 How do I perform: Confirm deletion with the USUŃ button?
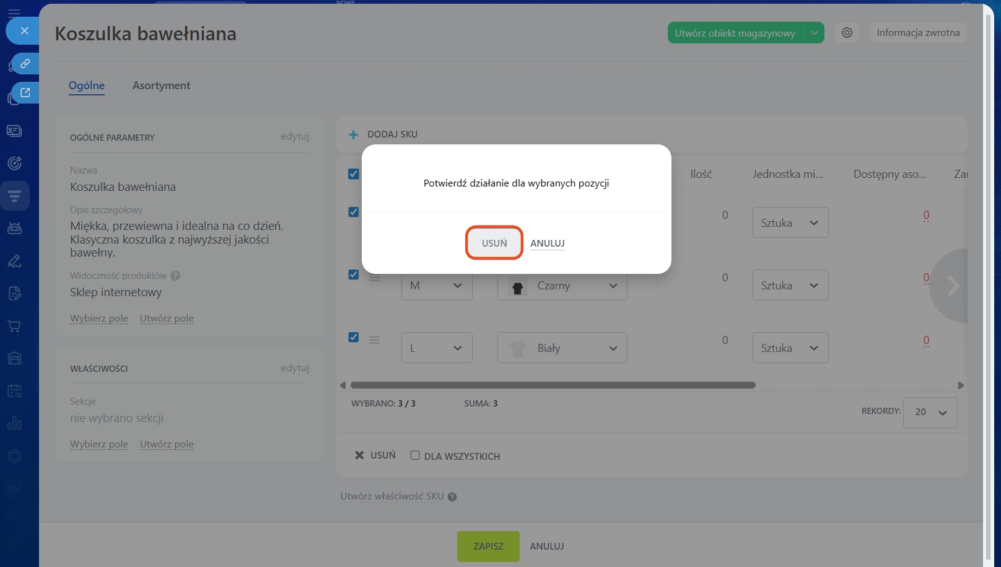point(494,243)
